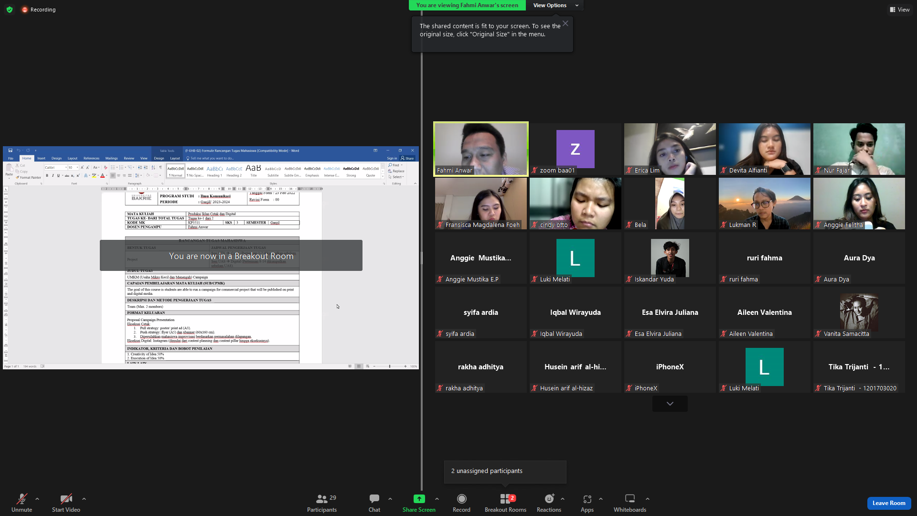Click the green Share Screen icon
Viewport: 917px width, 516px height.
[419, 499]
